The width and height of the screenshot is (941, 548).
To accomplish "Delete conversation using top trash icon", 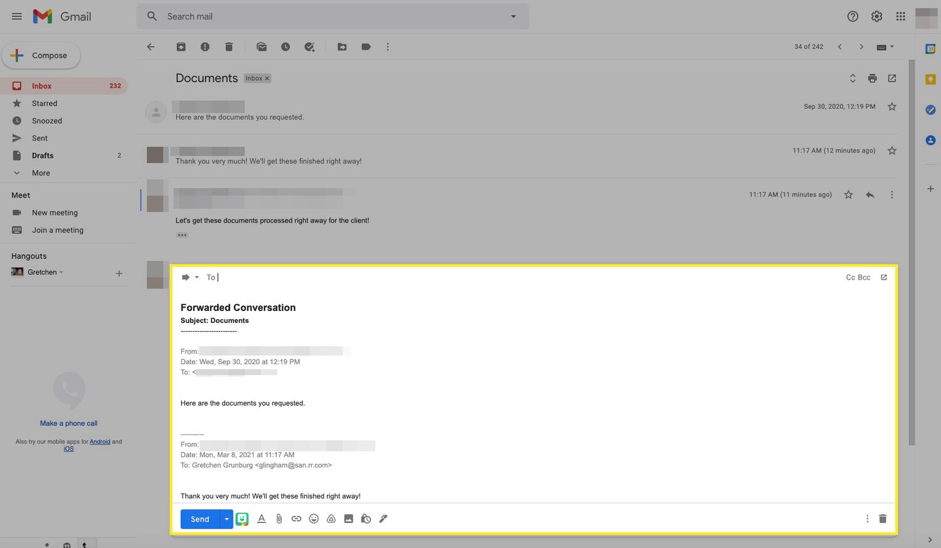I will (x=229, y=47).
